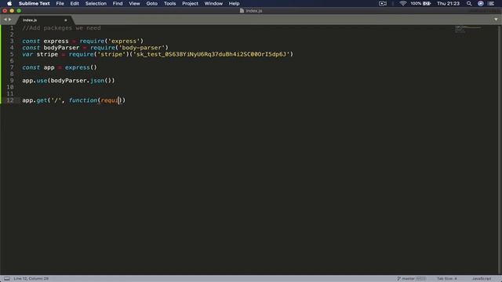Viewport: 502px width, 282px height.
Task: Close the index.js tab via unsaved dot
Action: (66, 20)
